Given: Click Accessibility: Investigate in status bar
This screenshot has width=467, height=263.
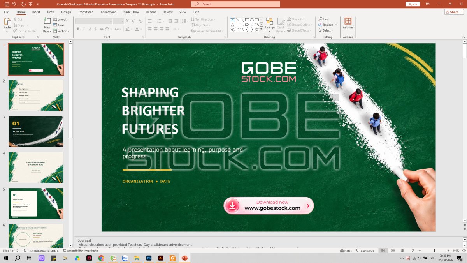Looking at the screenshot, I should pyautogui.click(x=80, y=251).
